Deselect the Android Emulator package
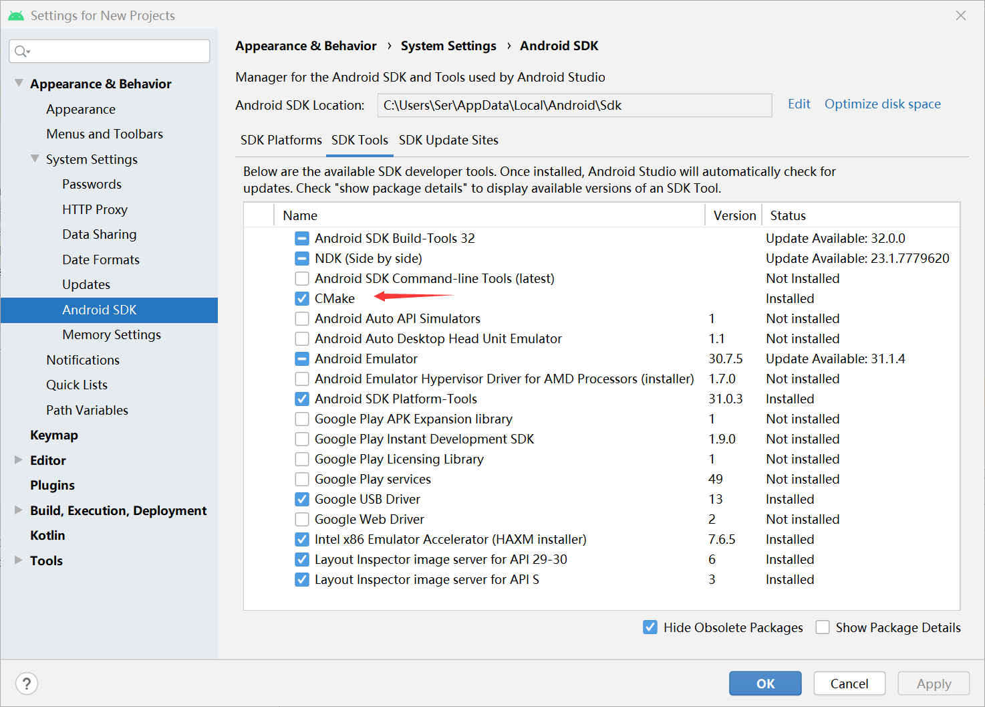This screenshot has width=985, height=707. 302,359
